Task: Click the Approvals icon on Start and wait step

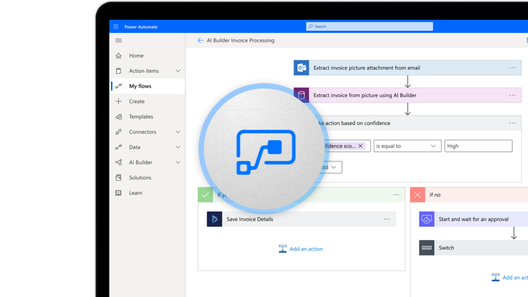Action: [426, 219]
